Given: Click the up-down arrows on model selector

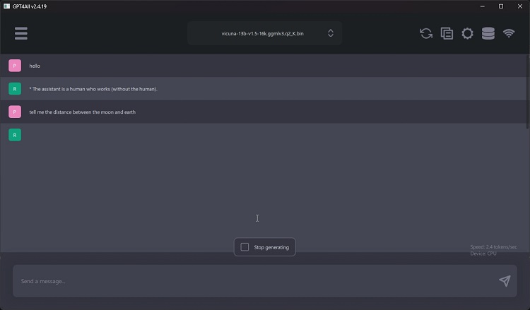Looking at the screenshot, I should (330, 33).
